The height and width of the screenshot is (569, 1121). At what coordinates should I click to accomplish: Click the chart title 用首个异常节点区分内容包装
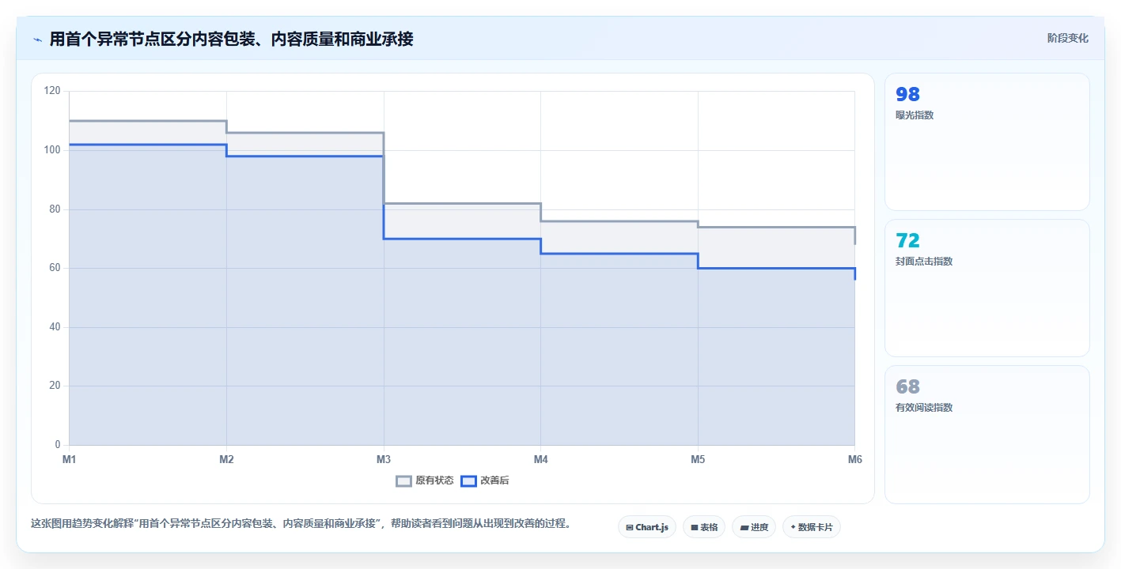231,39
